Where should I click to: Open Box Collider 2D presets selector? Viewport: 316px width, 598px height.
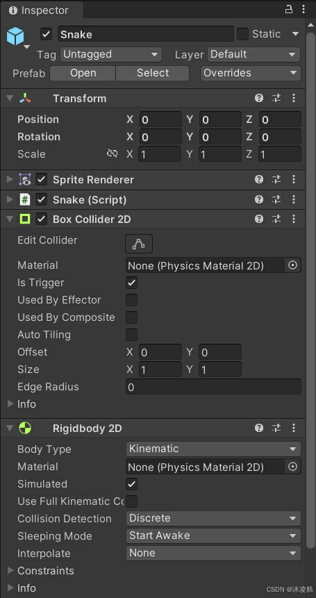276,219
